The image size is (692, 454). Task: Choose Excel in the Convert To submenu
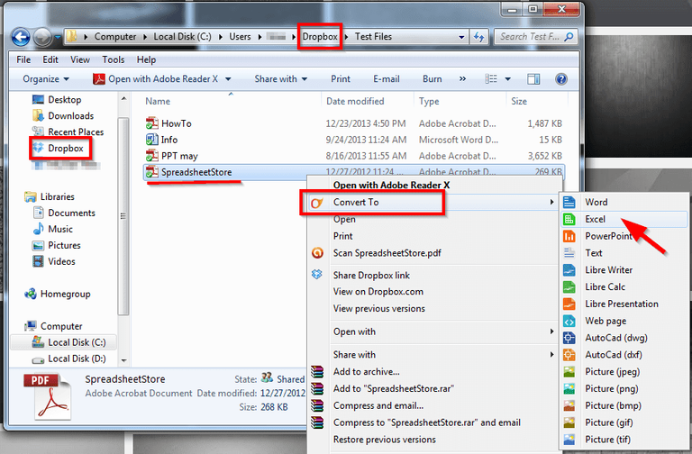point(624,219)
